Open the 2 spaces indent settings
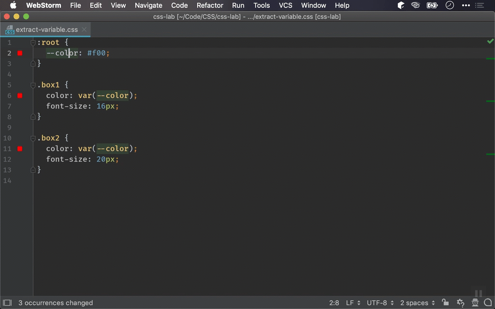 tap(417, 303)
